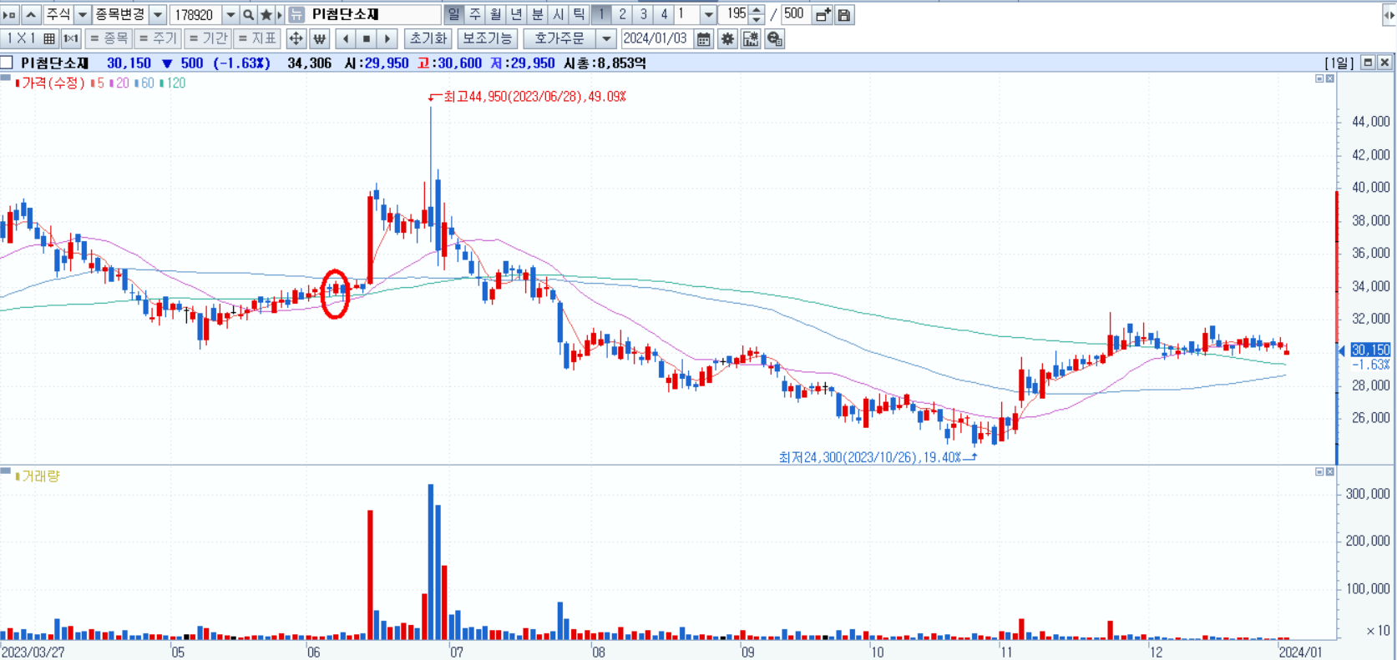Select 틱 tick period toggle

coord(579,15)
